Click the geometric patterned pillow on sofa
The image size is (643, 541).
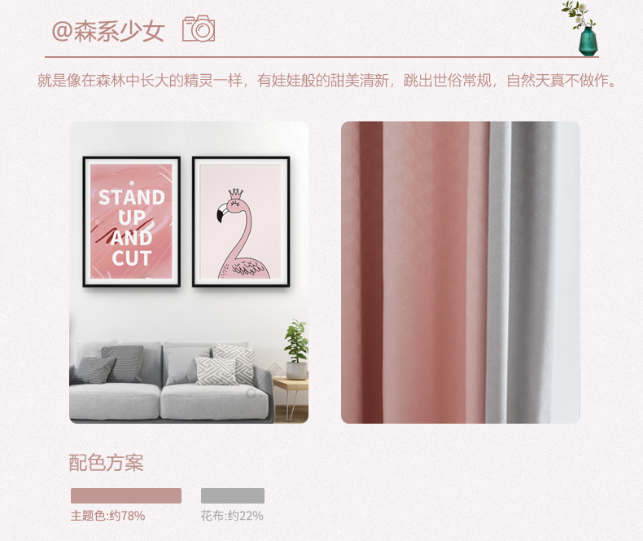tap(216, 371)
